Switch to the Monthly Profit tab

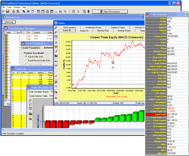(103, 31)
